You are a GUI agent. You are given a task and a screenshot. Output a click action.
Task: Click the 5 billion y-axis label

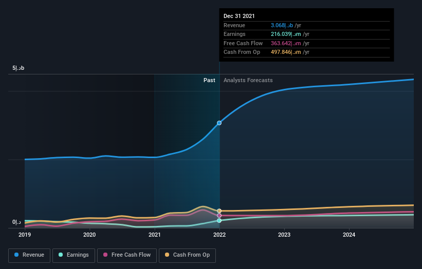19,68
